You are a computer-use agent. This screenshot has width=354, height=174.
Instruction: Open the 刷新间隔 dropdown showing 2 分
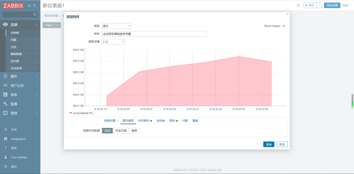(x=113, y=41)
